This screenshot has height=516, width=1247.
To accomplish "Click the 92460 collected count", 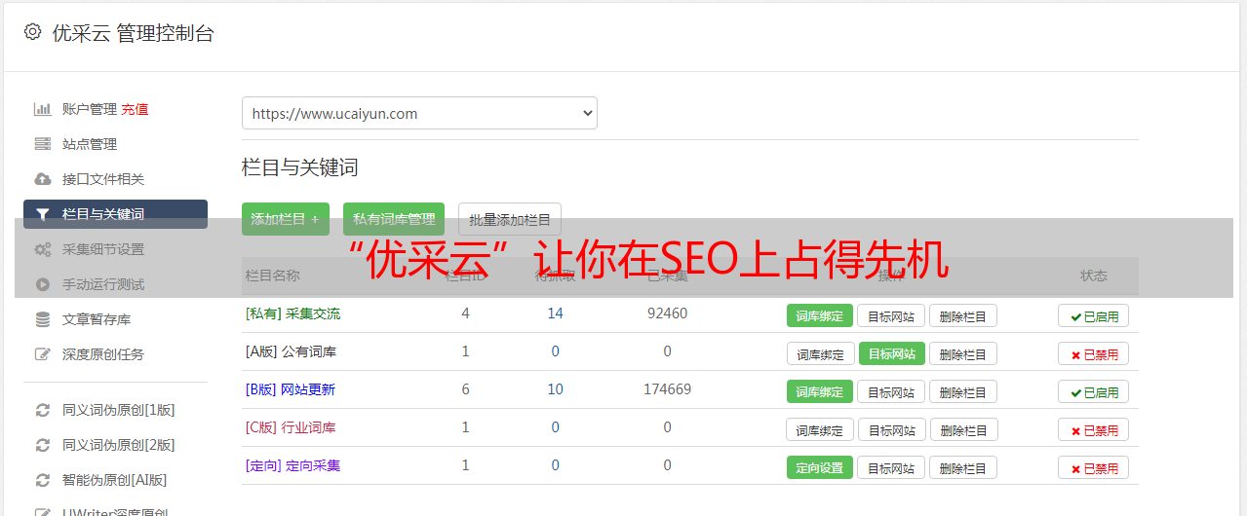I will [667, 313].
